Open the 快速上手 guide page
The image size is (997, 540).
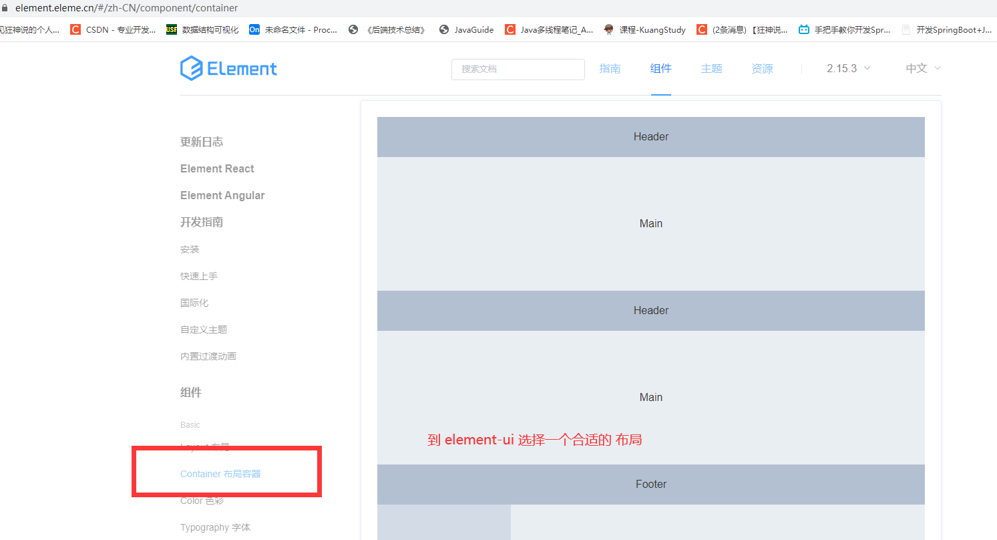click(x=199, y=276)
